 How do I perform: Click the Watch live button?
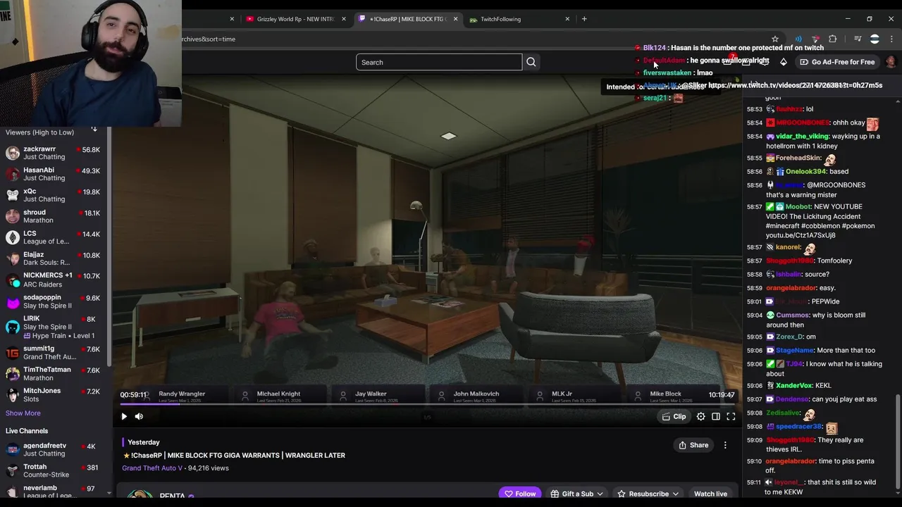pos(710,494)
